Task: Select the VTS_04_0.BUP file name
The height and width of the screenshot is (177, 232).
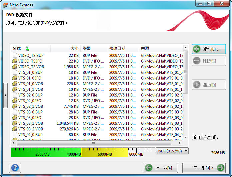Action: click(x=30, y=135)
